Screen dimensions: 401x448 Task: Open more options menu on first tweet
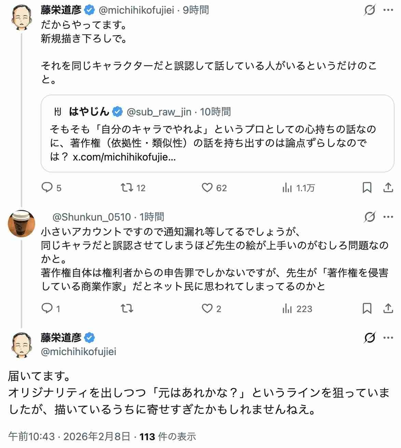[x=388, y=10]
